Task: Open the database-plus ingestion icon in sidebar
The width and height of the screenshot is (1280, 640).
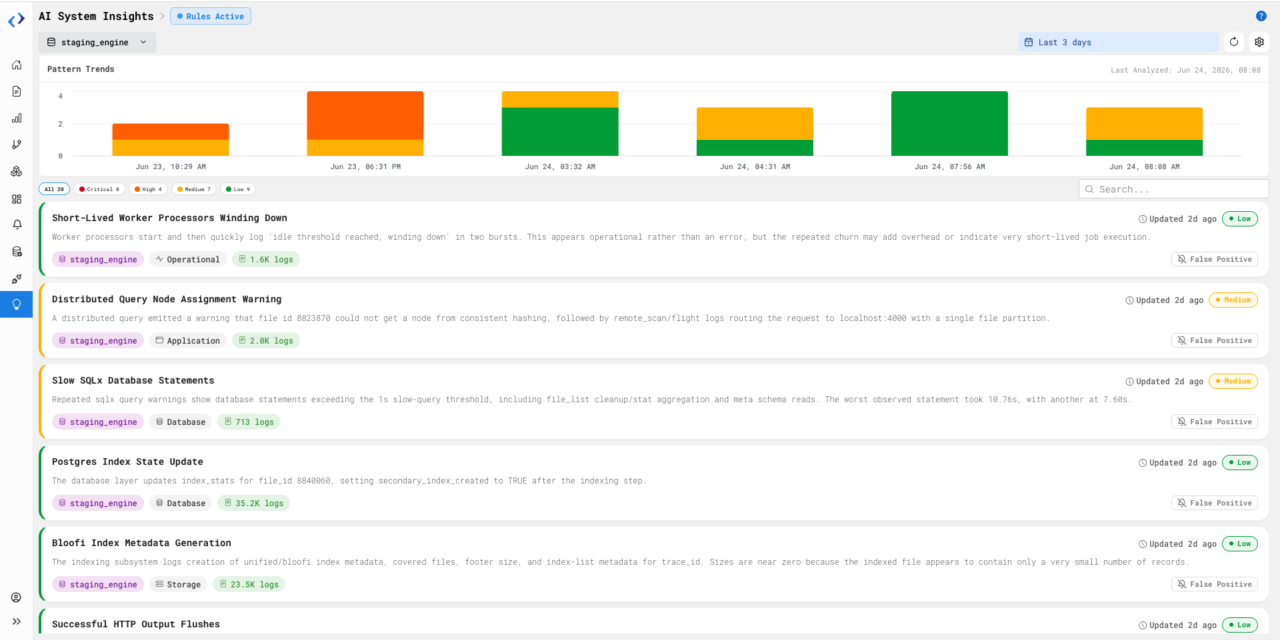Action: 17,252
